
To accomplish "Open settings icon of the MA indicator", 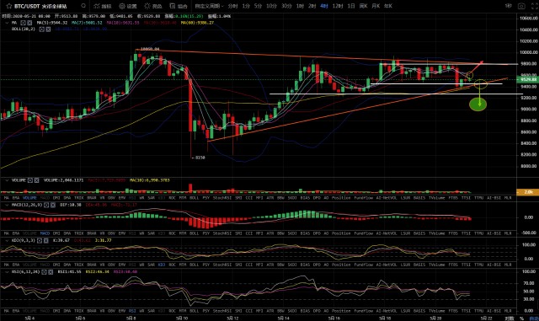I will coord(23,23).
